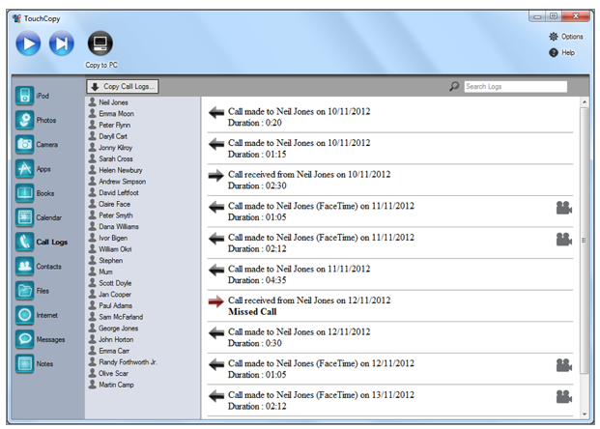The height and width of the screenshot is (429, 600).
Task: Select contact John Horton
Action: coord(111,339)
